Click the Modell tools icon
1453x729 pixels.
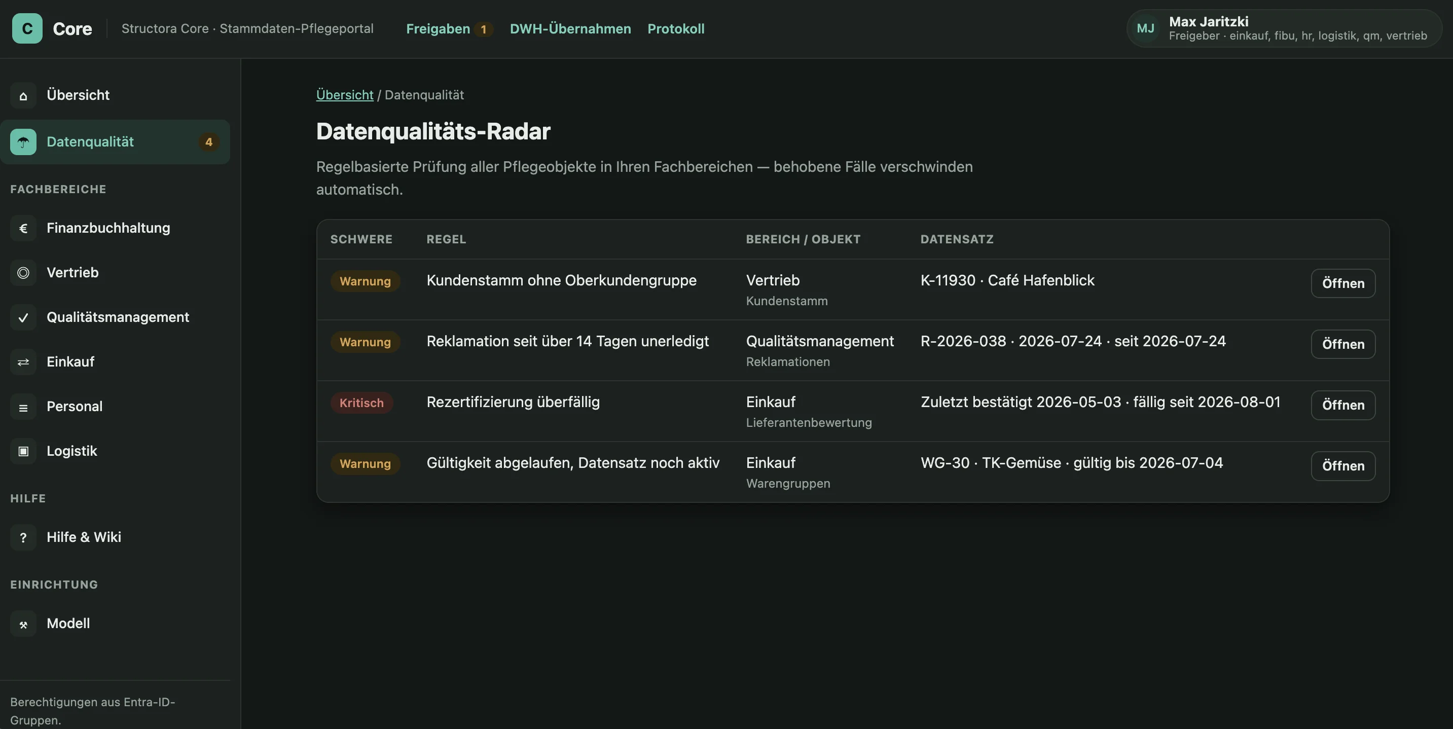click(x=23, y=624)
